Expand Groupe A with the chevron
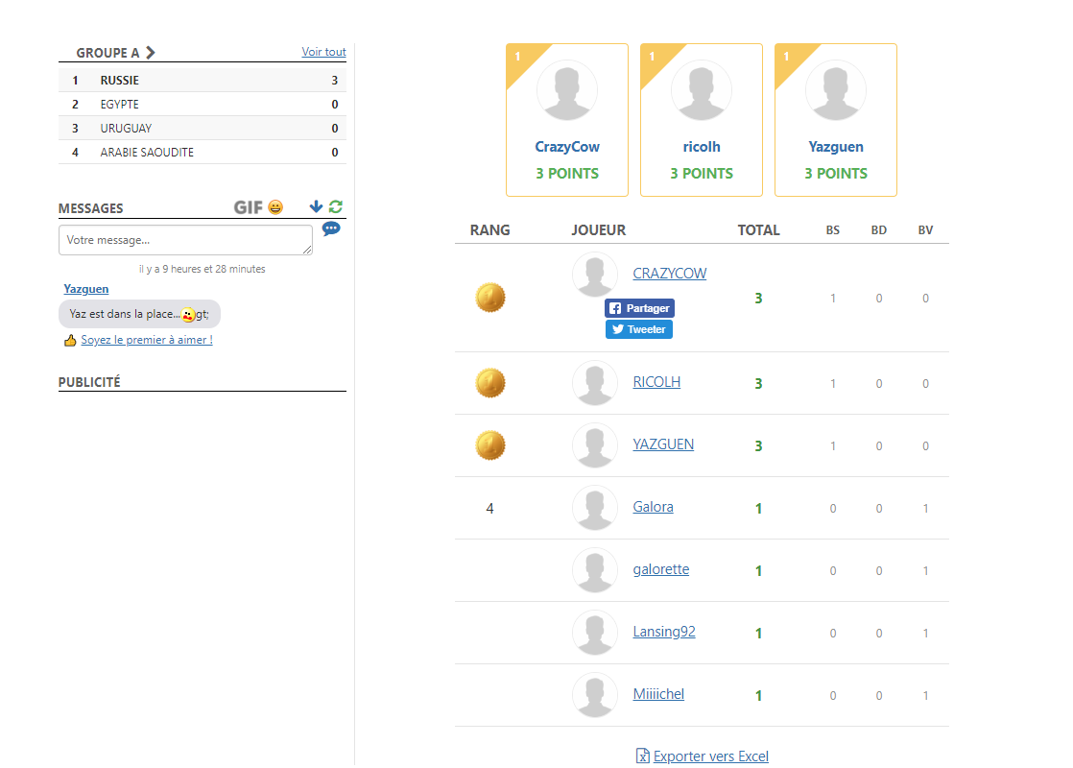Image resolution: width=1073 pixels, height=768 pixels. coord(151,53)
